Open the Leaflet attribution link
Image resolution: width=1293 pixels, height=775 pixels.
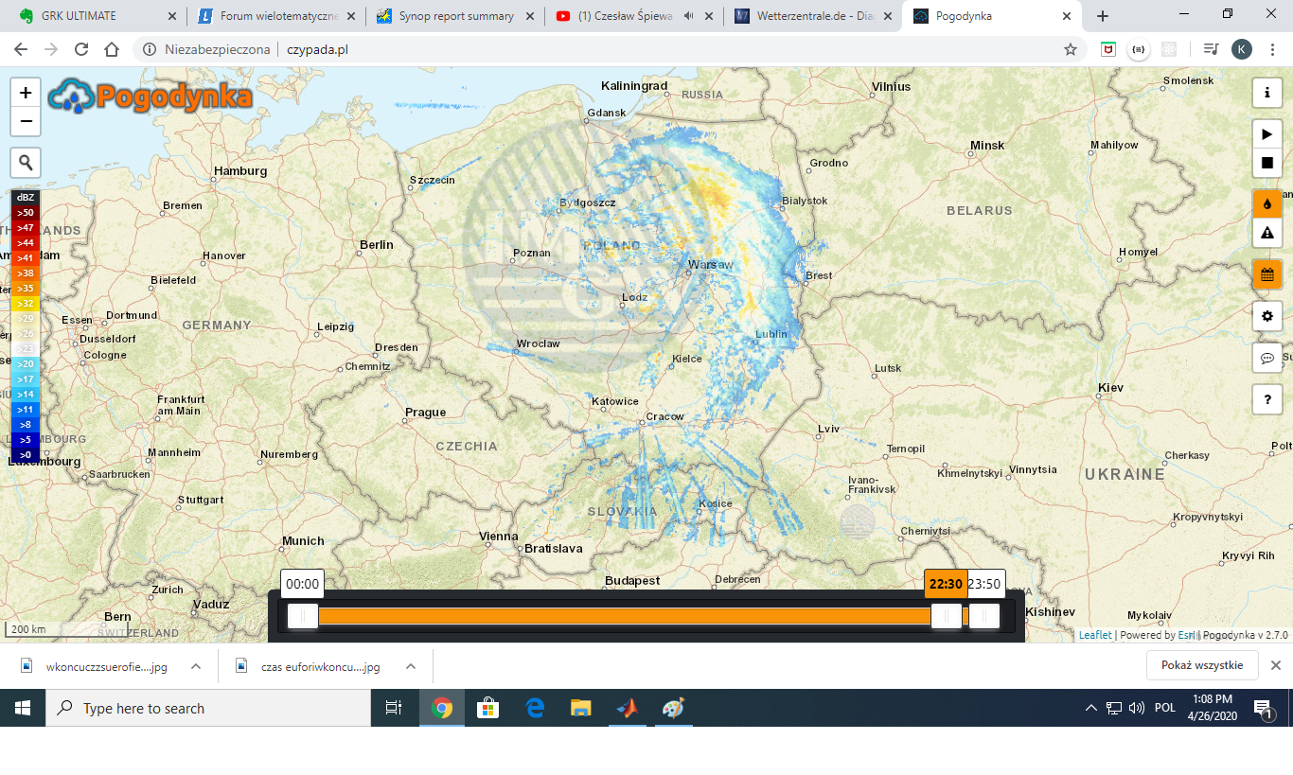tap(1095, 635)
